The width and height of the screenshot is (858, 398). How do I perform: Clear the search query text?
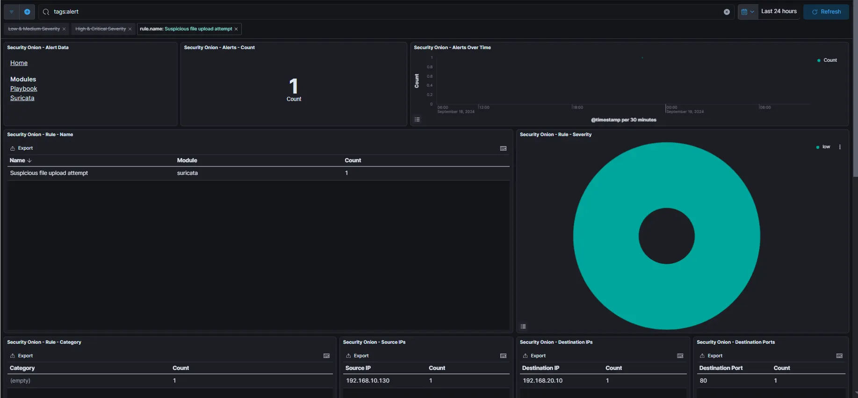coord(727,12)
